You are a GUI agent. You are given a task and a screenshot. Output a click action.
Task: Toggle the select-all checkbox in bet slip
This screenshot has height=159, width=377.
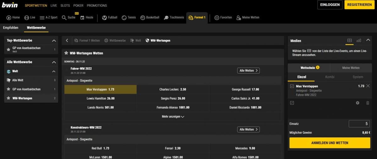(292, 103)
